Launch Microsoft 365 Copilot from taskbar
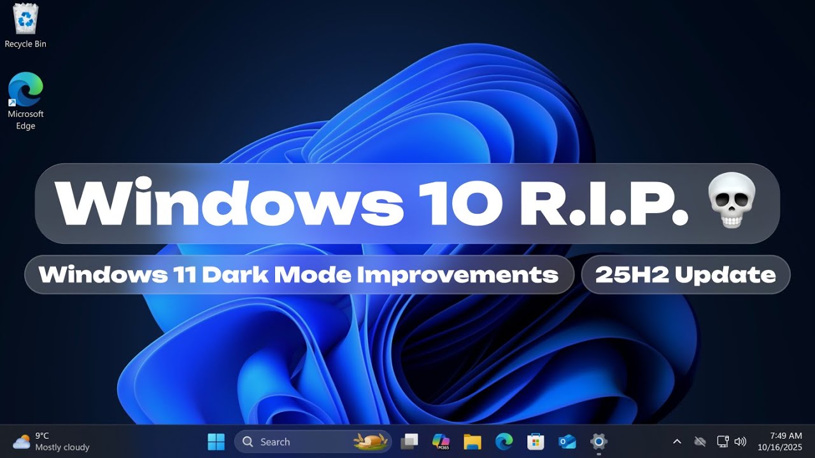Image resolution: width=815 pixels, height=458 pixels. [x=441, y=441]
